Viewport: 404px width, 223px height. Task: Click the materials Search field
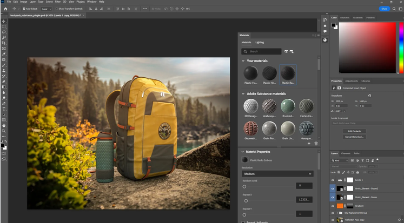[x=262, y=51]
